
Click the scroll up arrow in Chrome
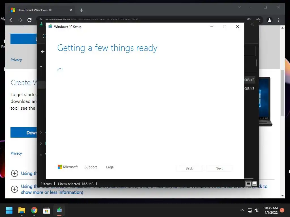(x=282, y=28)
